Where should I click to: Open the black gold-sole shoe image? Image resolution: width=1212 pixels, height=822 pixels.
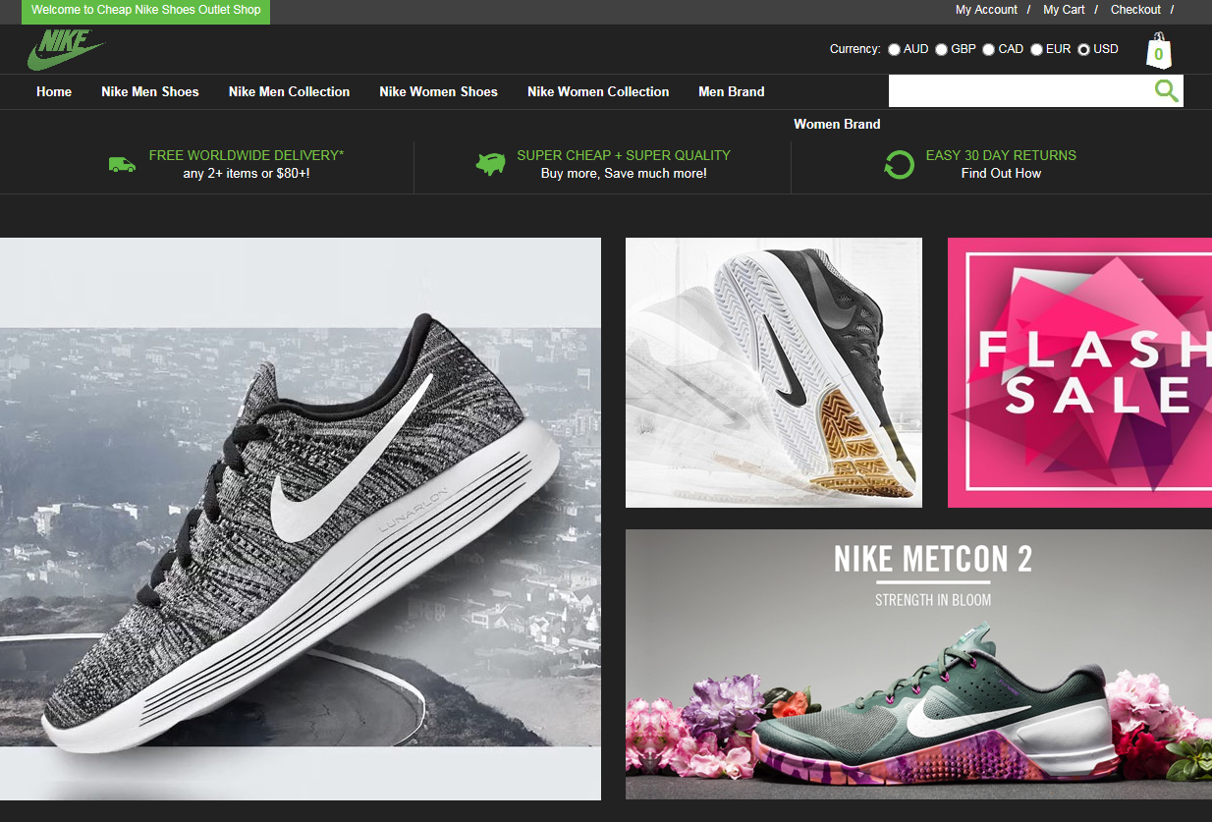[774, 372]
